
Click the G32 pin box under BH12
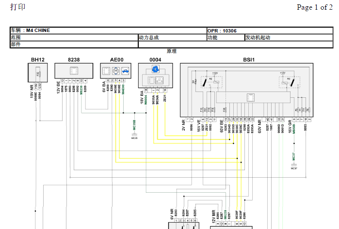click(40, 86)
